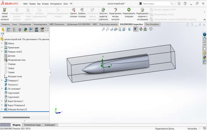Open the Hide/Show Items dropdown arrow
The width and height of the screenshot is (207, 130).
[138, 29]
